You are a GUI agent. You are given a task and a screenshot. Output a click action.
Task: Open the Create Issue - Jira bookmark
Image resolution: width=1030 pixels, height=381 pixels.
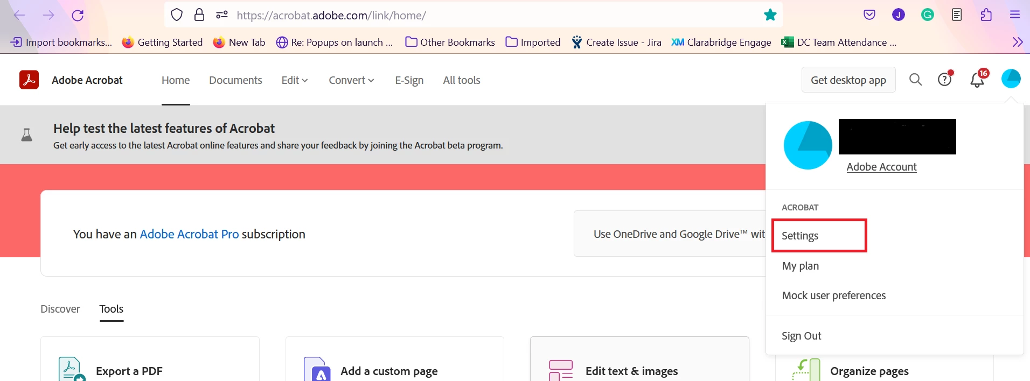pos(616,42)
